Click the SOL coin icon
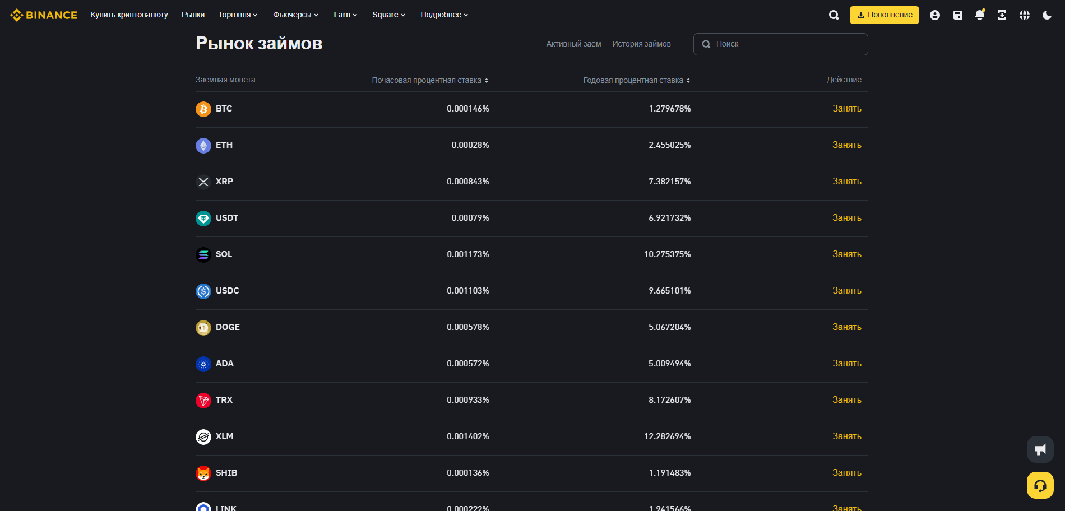Image resolution: width=1065 pixels, height=511 pixels. click(x=203, y=255)
